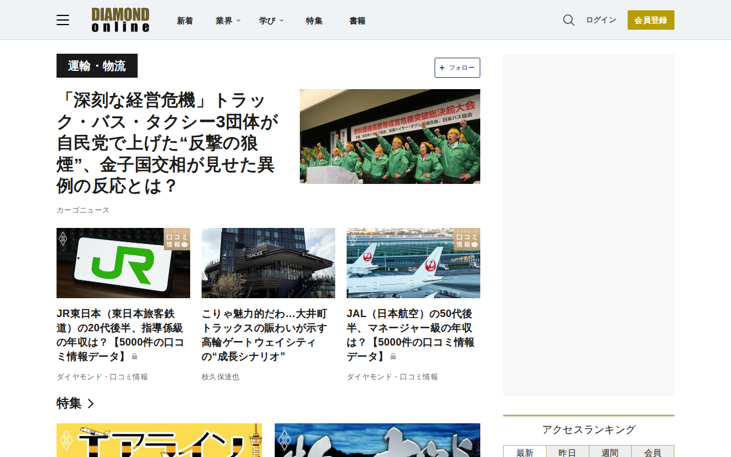The image size is (731, 457).
Task: Open the 大井町トラックス article headline
Action: pyautogui.click(x=265, y=335)
